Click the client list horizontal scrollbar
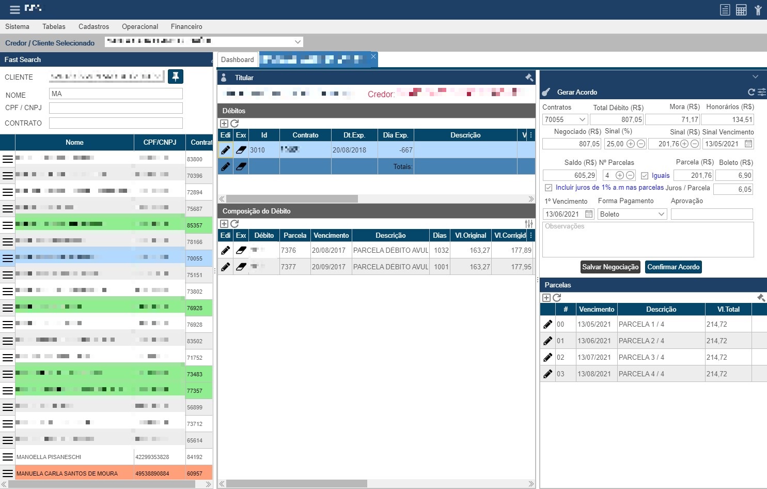 tap(102, 484)
